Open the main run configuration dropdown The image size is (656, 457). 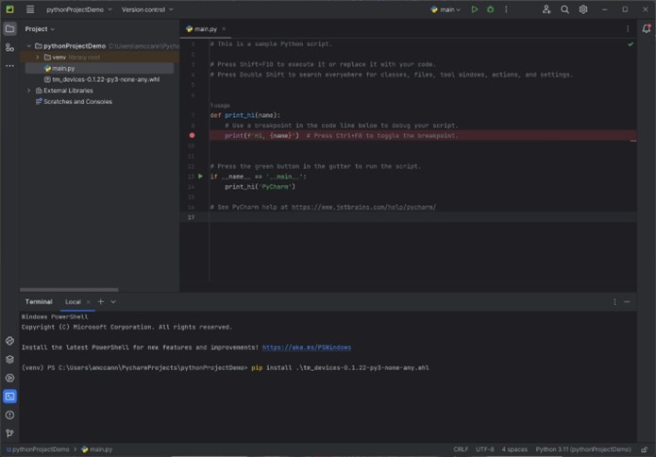(446, 9)
